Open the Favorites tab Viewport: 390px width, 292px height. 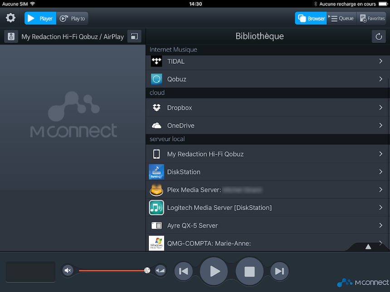pyautogui.click(x=371, y=19)
